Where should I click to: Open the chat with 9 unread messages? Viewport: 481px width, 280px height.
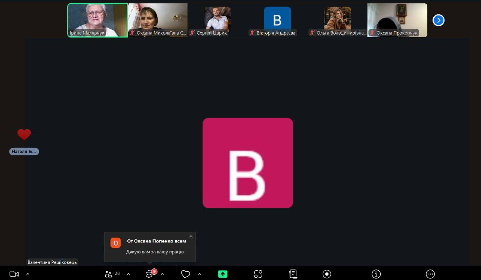[x=150, y=274]
